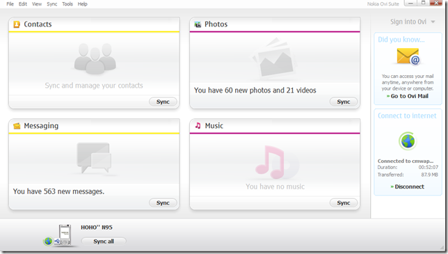Open the Tools menu

(x=67, y=4)
